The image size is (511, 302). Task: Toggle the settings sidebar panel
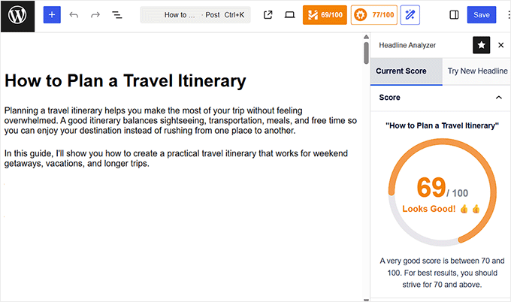[x=454, y=15]
